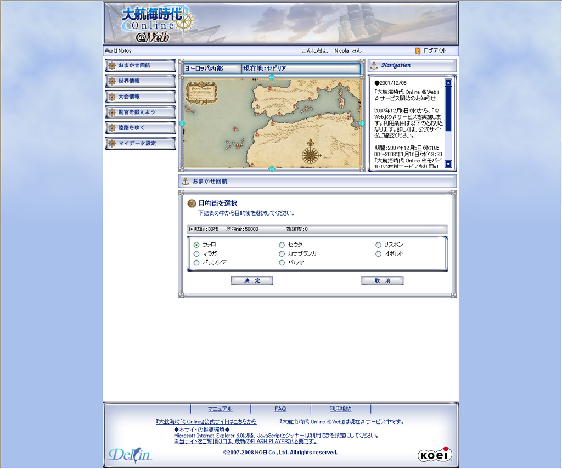Click the 大航海時代 Online @Web logo
Viewport: 562px width, 469px height.
(158, 24)
